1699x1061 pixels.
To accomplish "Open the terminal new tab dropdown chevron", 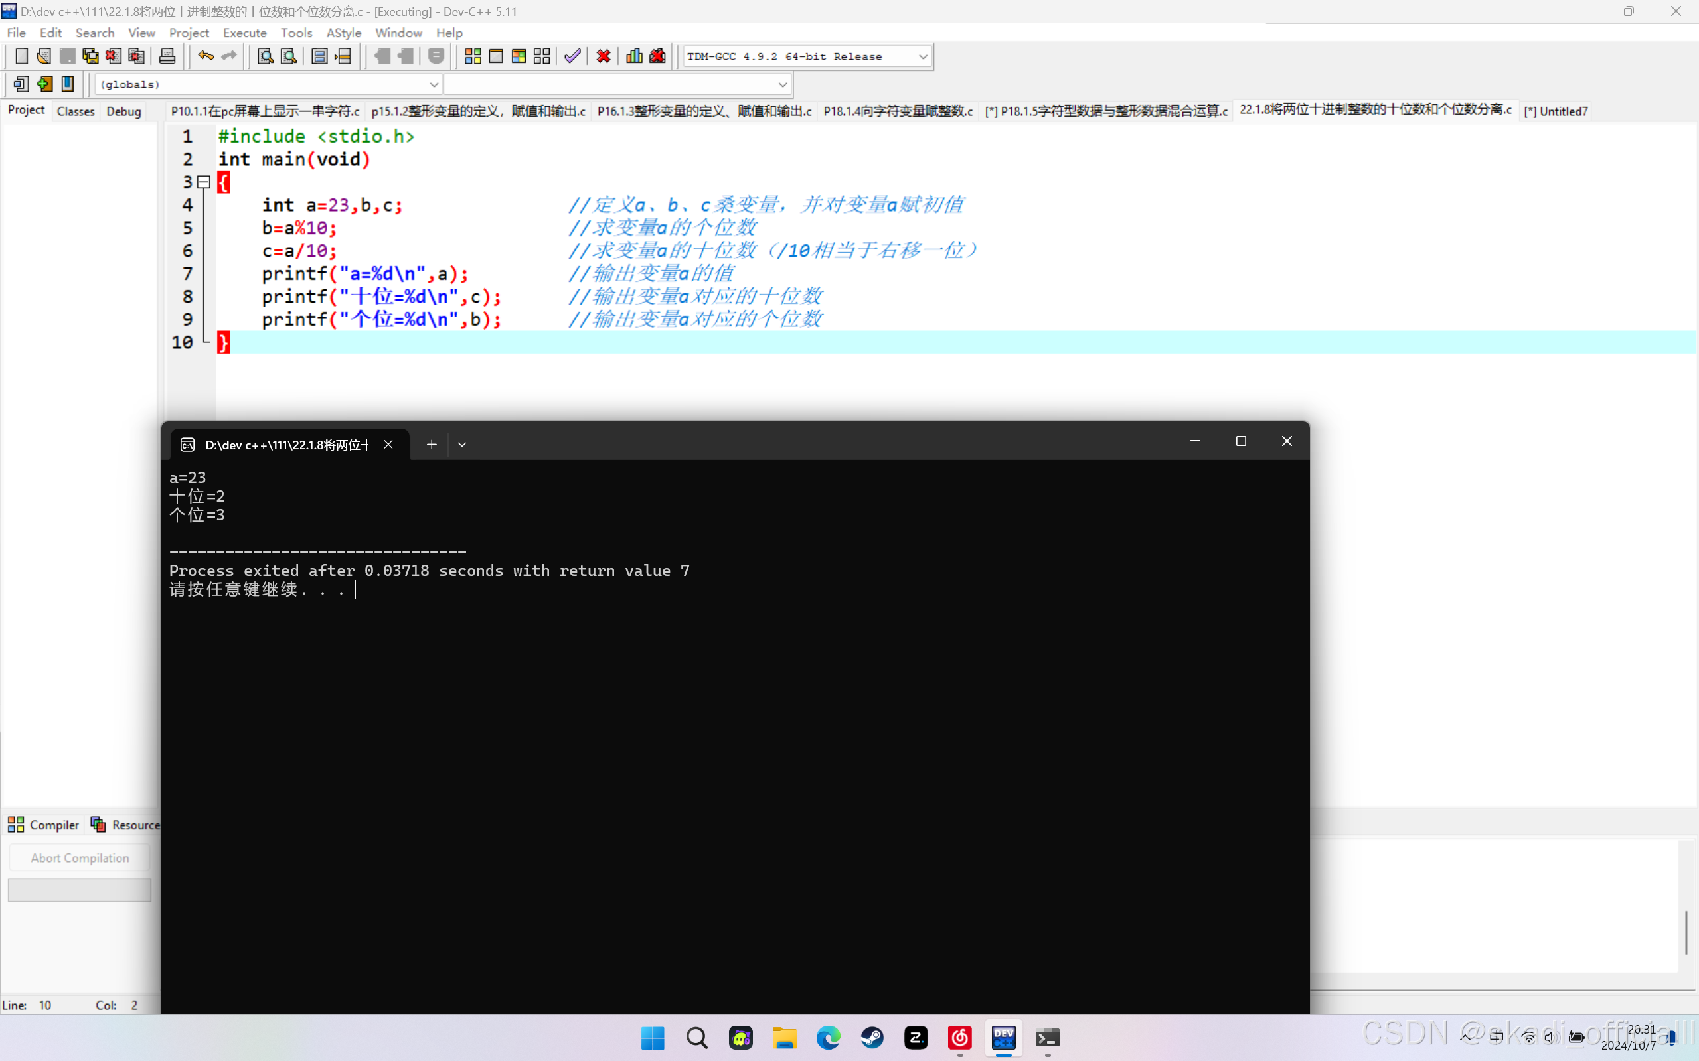I will click(x=462, y=444).
